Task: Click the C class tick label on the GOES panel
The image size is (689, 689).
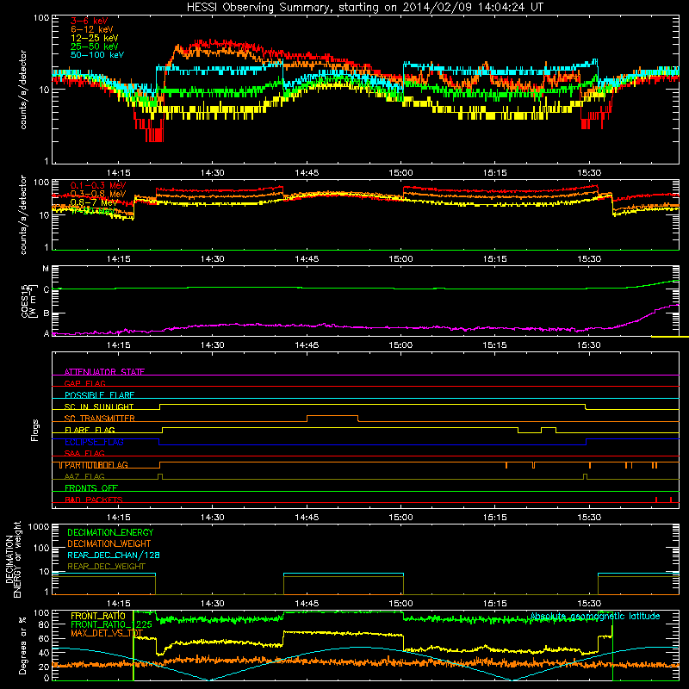Action: [47, 289]
